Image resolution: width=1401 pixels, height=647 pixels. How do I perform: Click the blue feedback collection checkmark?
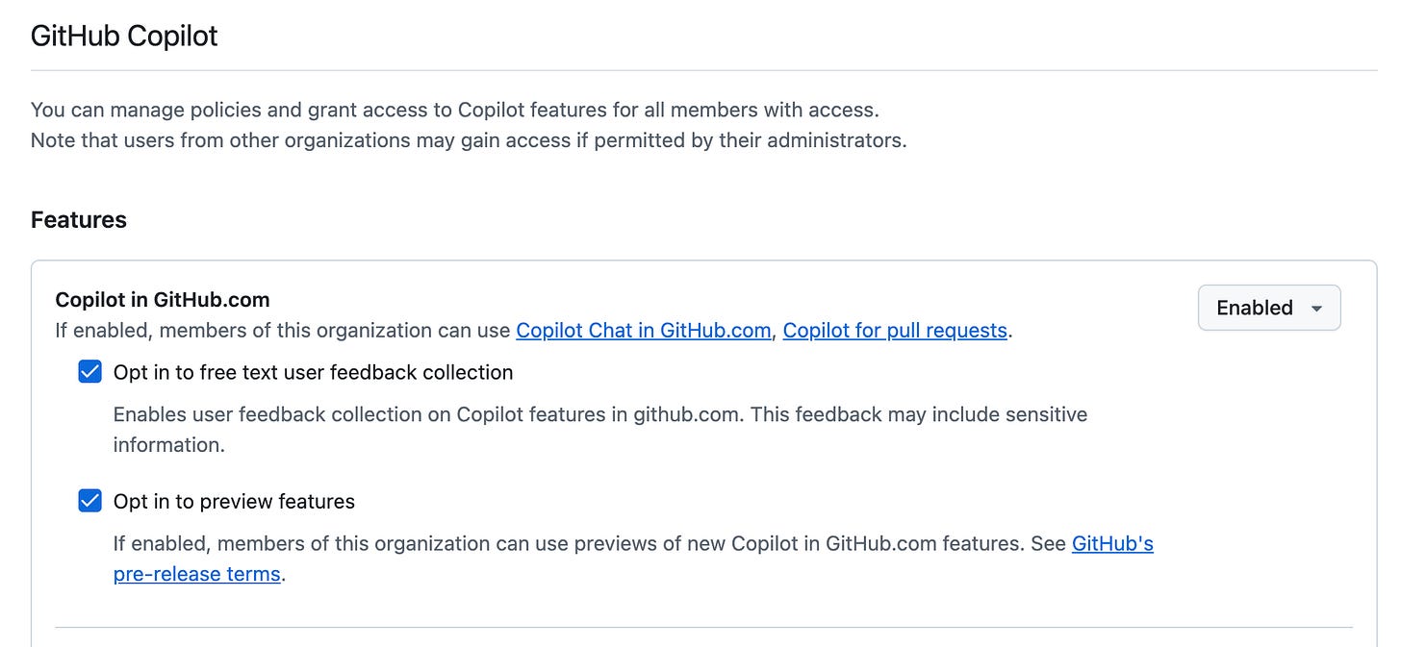[x=89, y=371]
